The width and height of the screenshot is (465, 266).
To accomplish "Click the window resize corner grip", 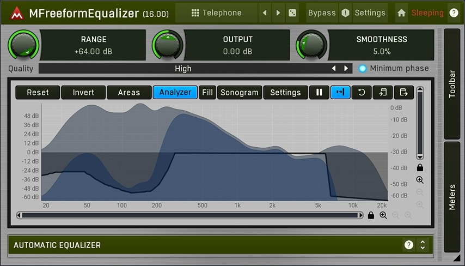I will (x=457, y=258).
